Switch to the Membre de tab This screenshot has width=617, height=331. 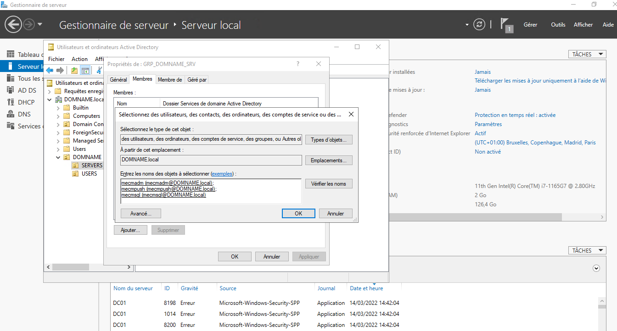(x=169, y=80)
